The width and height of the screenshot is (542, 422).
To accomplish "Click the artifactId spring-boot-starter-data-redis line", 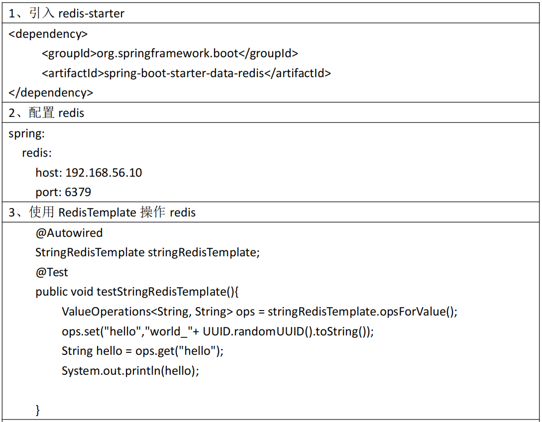I will click(186, 73).
